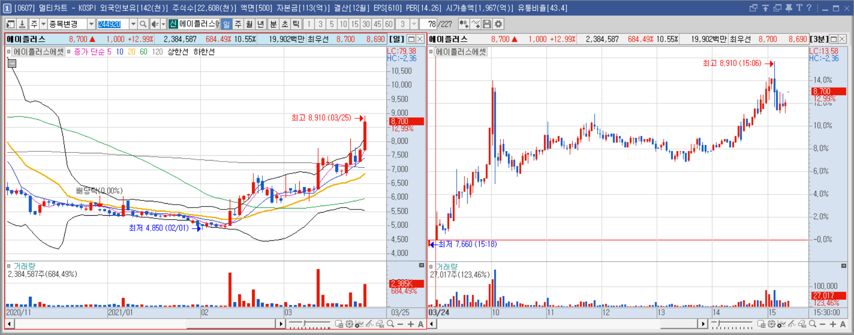
Task: Toggle 에이플러스에셋 legend checkbox in daily chart
Action: point(9,52)
